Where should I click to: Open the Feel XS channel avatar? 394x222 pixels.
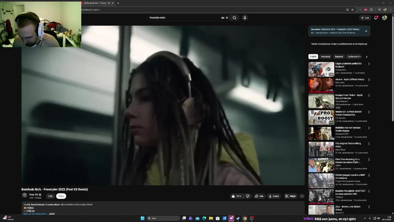point(25,195)
